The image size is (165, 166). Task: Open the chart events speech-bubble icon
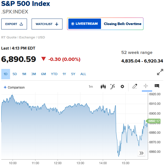[157, 86]
